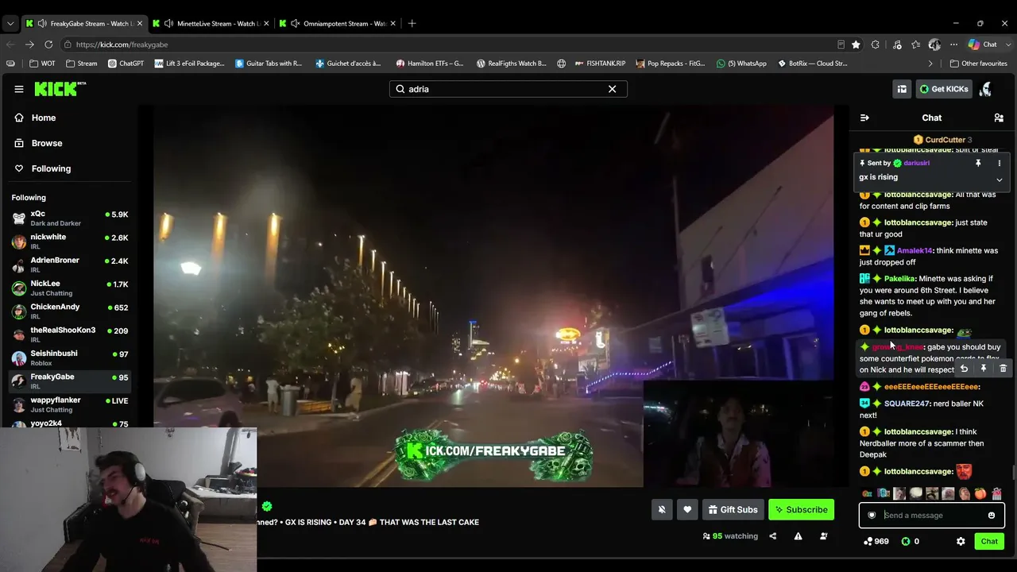Open theRealShooKon3's channel in the sidebar
1017x572 pixels.
pyautogui.click(x=70, y=334)
